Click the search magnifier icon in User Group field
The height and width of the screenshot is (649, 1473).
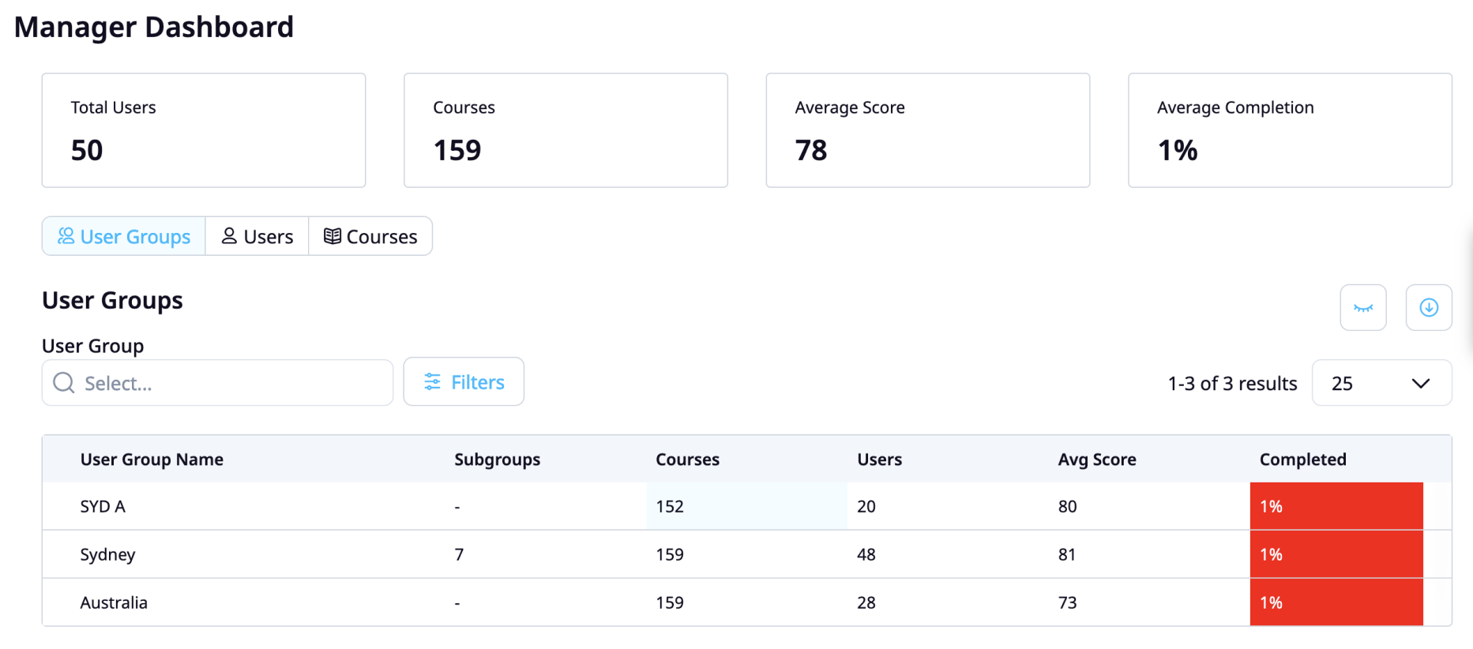(x=64, y=383)
